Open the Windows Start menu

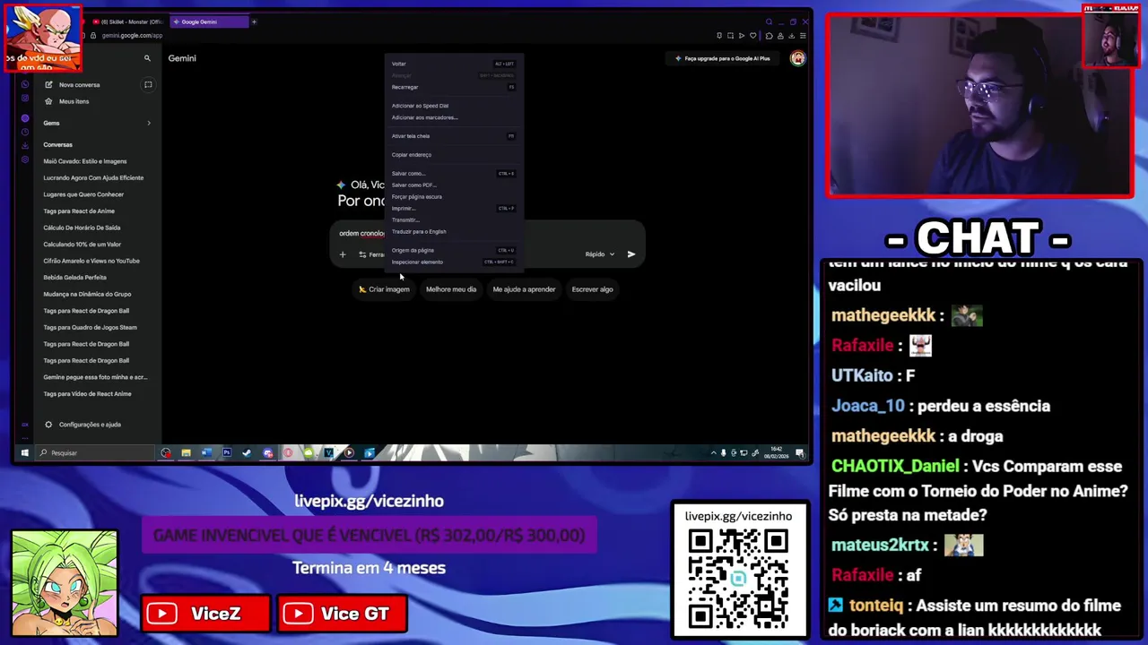tap(25, 453)
